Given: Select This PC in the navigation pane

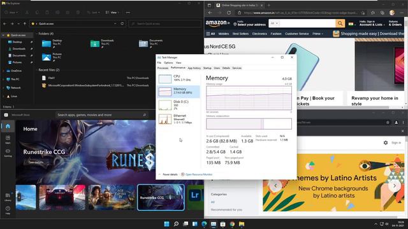Looking at the screenshot, I should tap(15, 79).
